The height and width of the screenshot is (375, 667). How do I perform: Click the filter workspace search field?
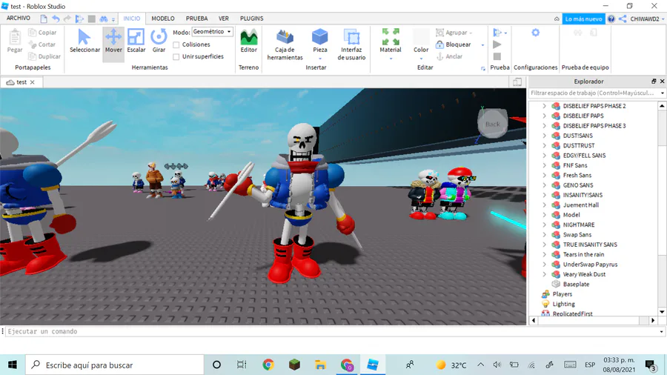click(x=594, y=93)
